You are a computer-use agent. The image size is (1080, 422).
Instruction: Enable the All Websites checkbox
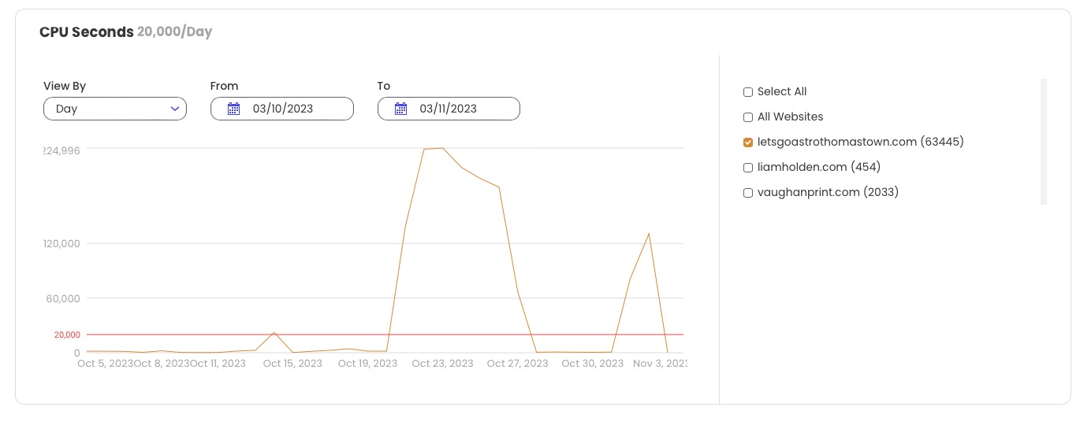click(748, 117)
